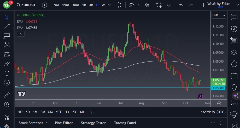Toggle the magnet snapping mode
The image size is (240, 128).
click(x=7, y=117)
